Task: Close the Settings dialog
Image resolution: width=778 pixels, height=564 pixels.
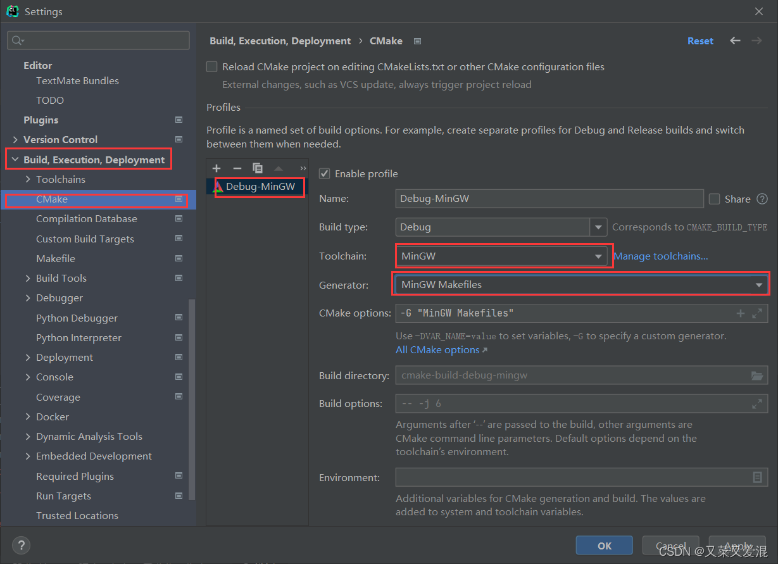Action: coord(759,11)
